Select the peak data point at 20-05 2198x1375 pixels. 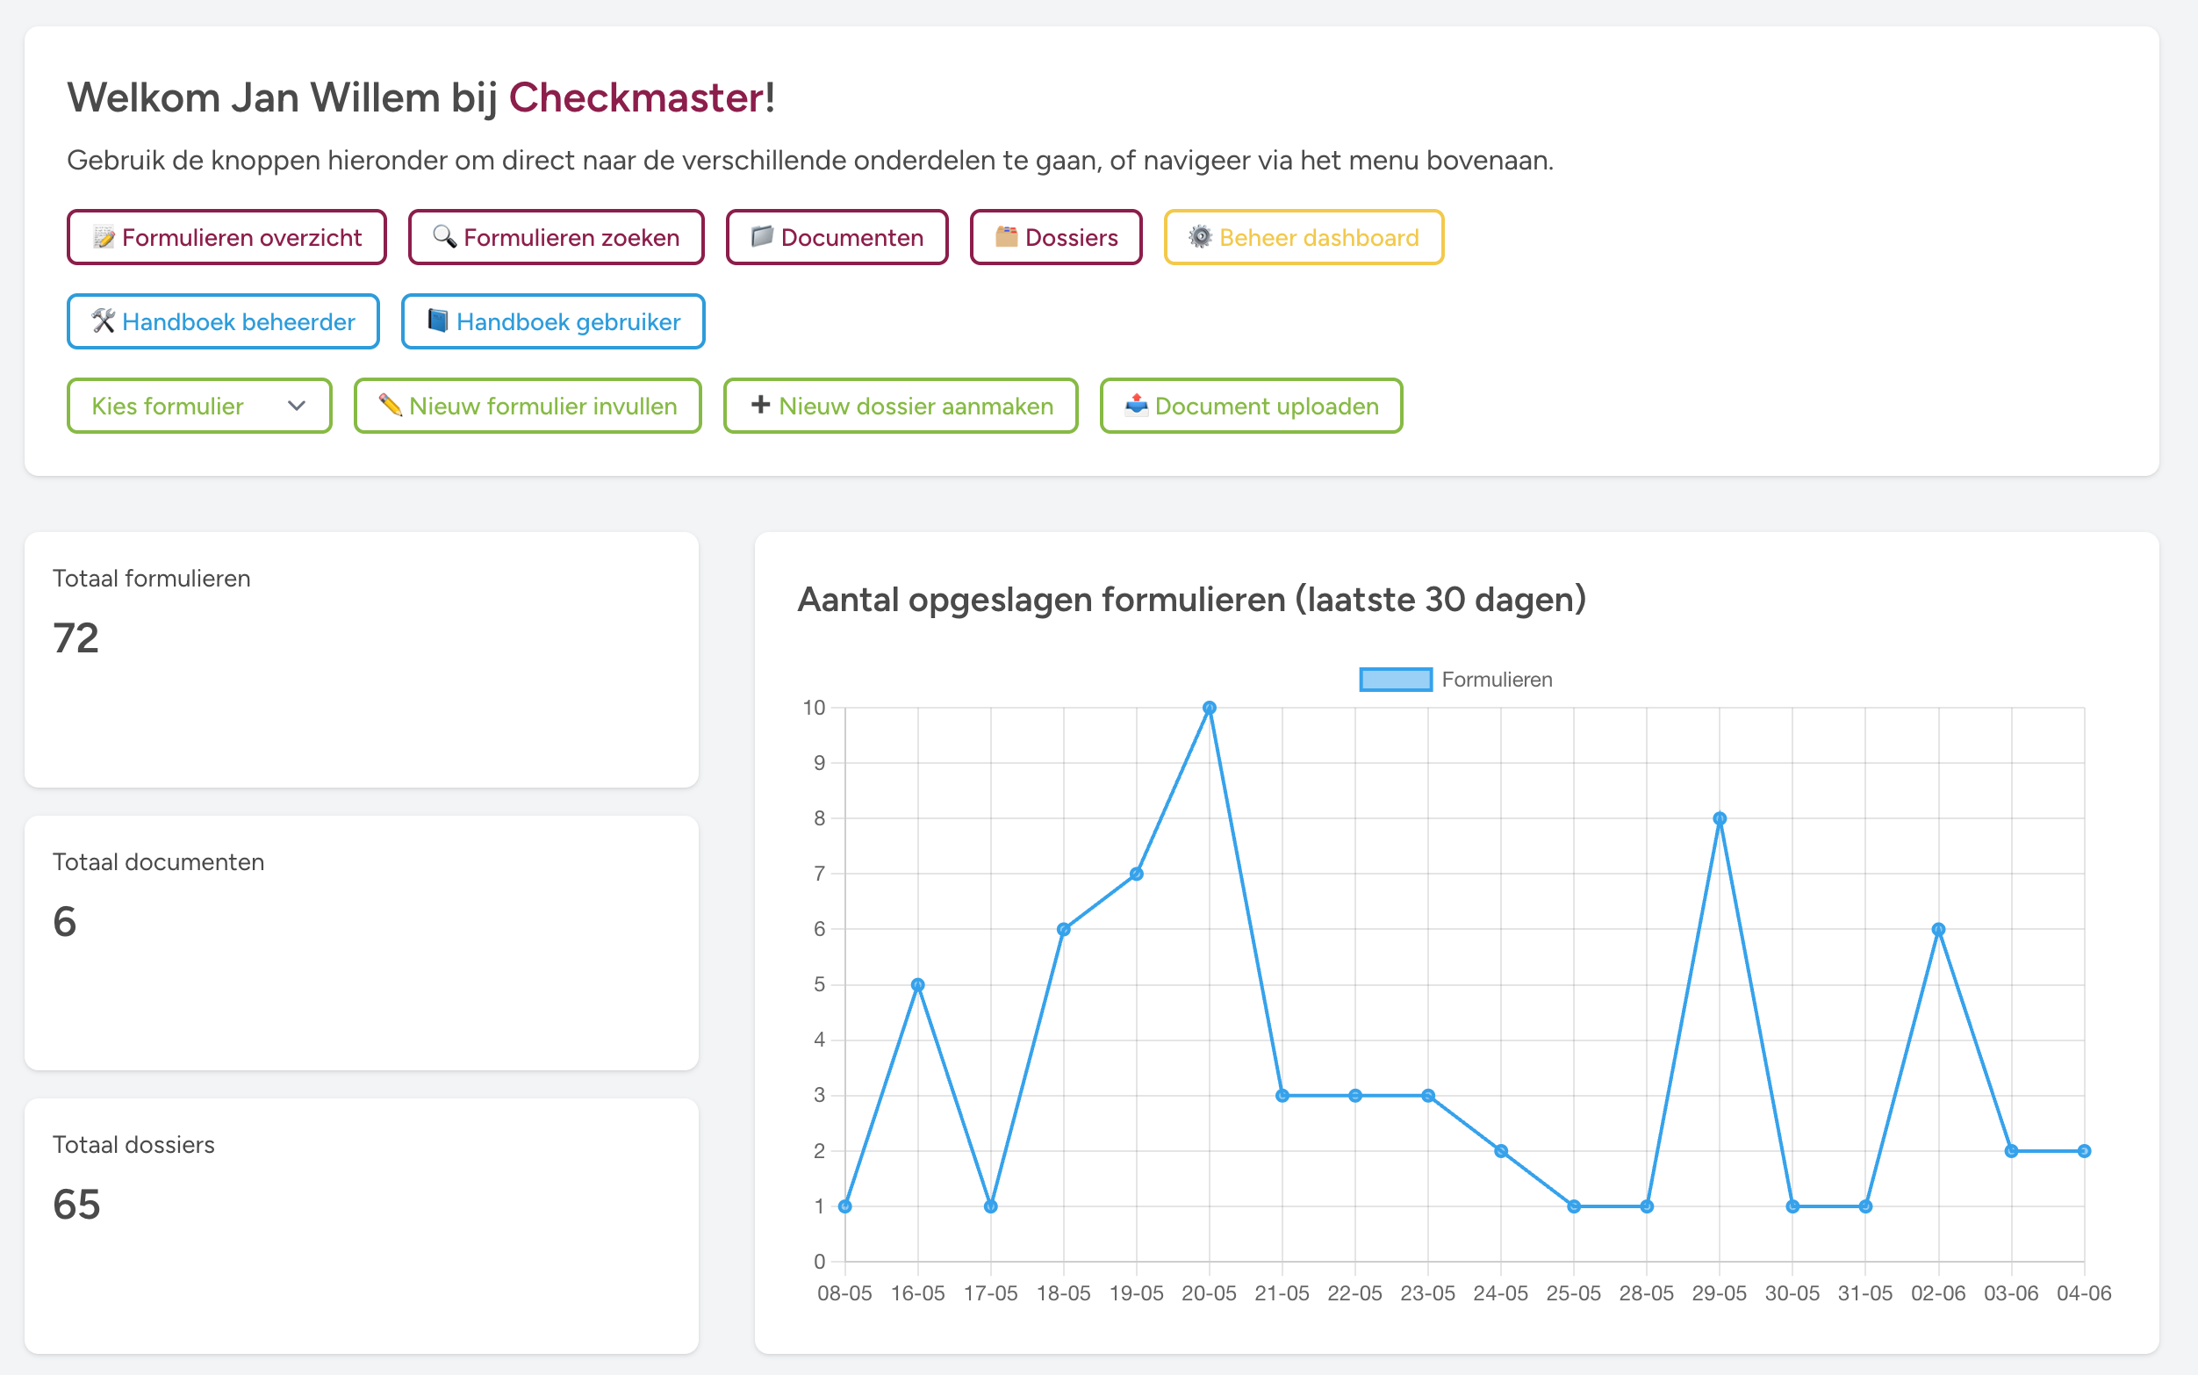[x=1209, y=706]
